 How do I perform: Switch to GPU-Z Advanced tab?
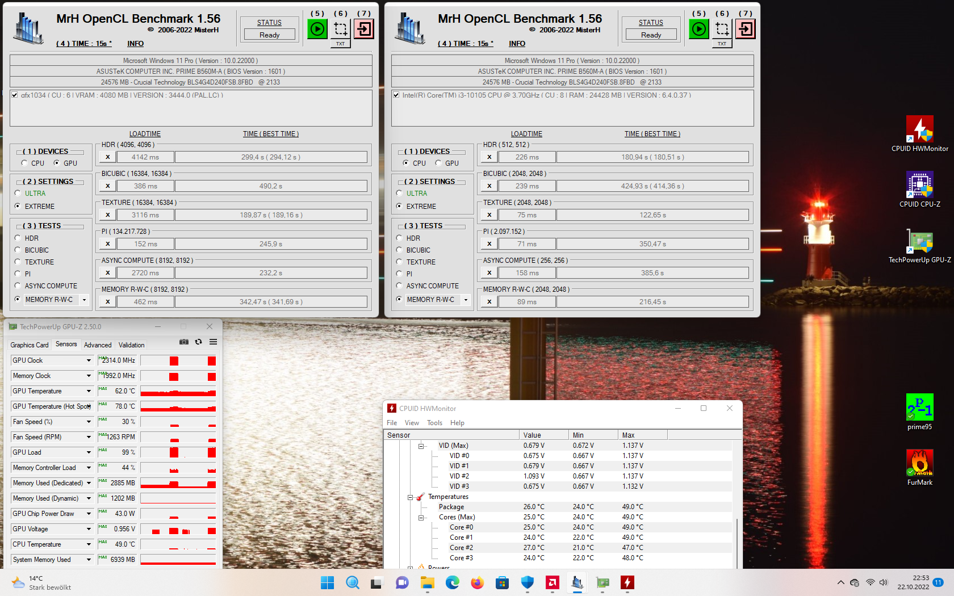point(98,345)
